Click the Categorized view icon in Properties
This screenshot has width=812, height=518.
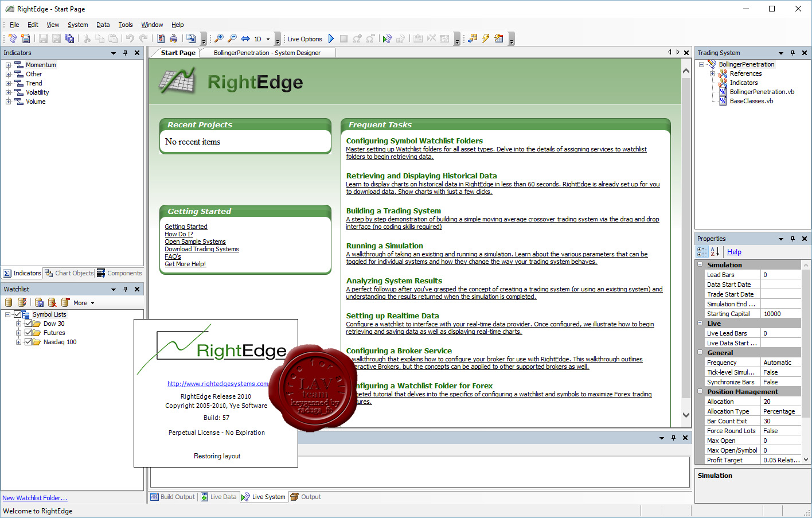(702, 251)
